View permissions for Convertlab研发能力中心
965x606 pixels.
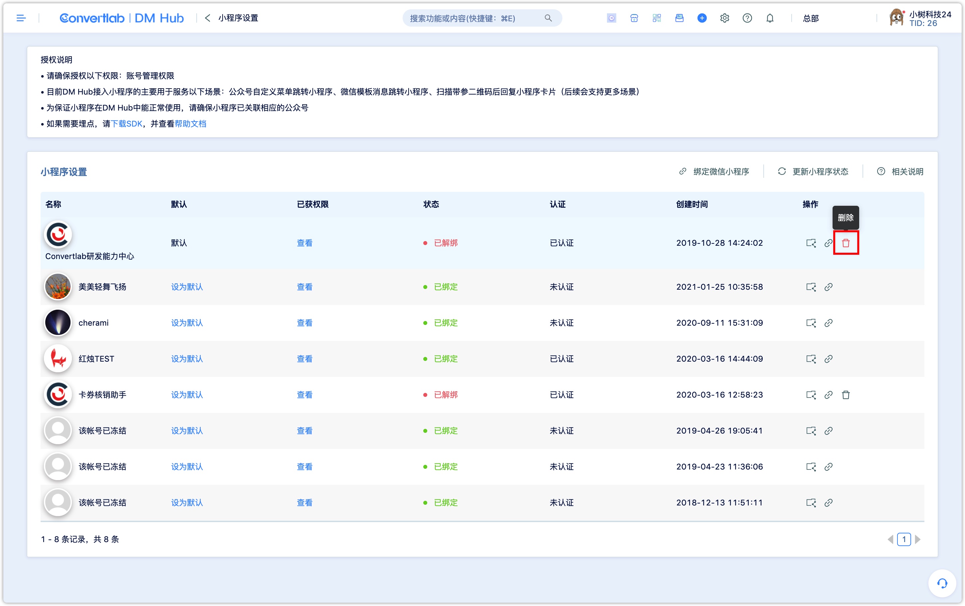click(305, 243)
